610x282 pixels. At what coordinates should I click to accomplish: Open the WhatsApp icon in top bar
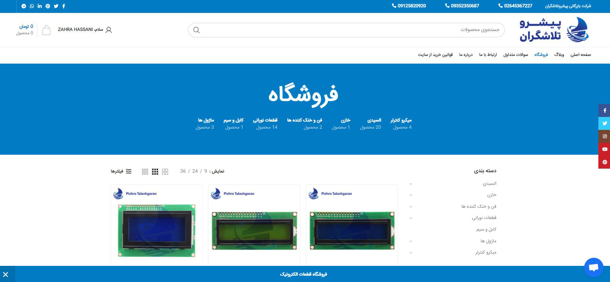point(32,6)
